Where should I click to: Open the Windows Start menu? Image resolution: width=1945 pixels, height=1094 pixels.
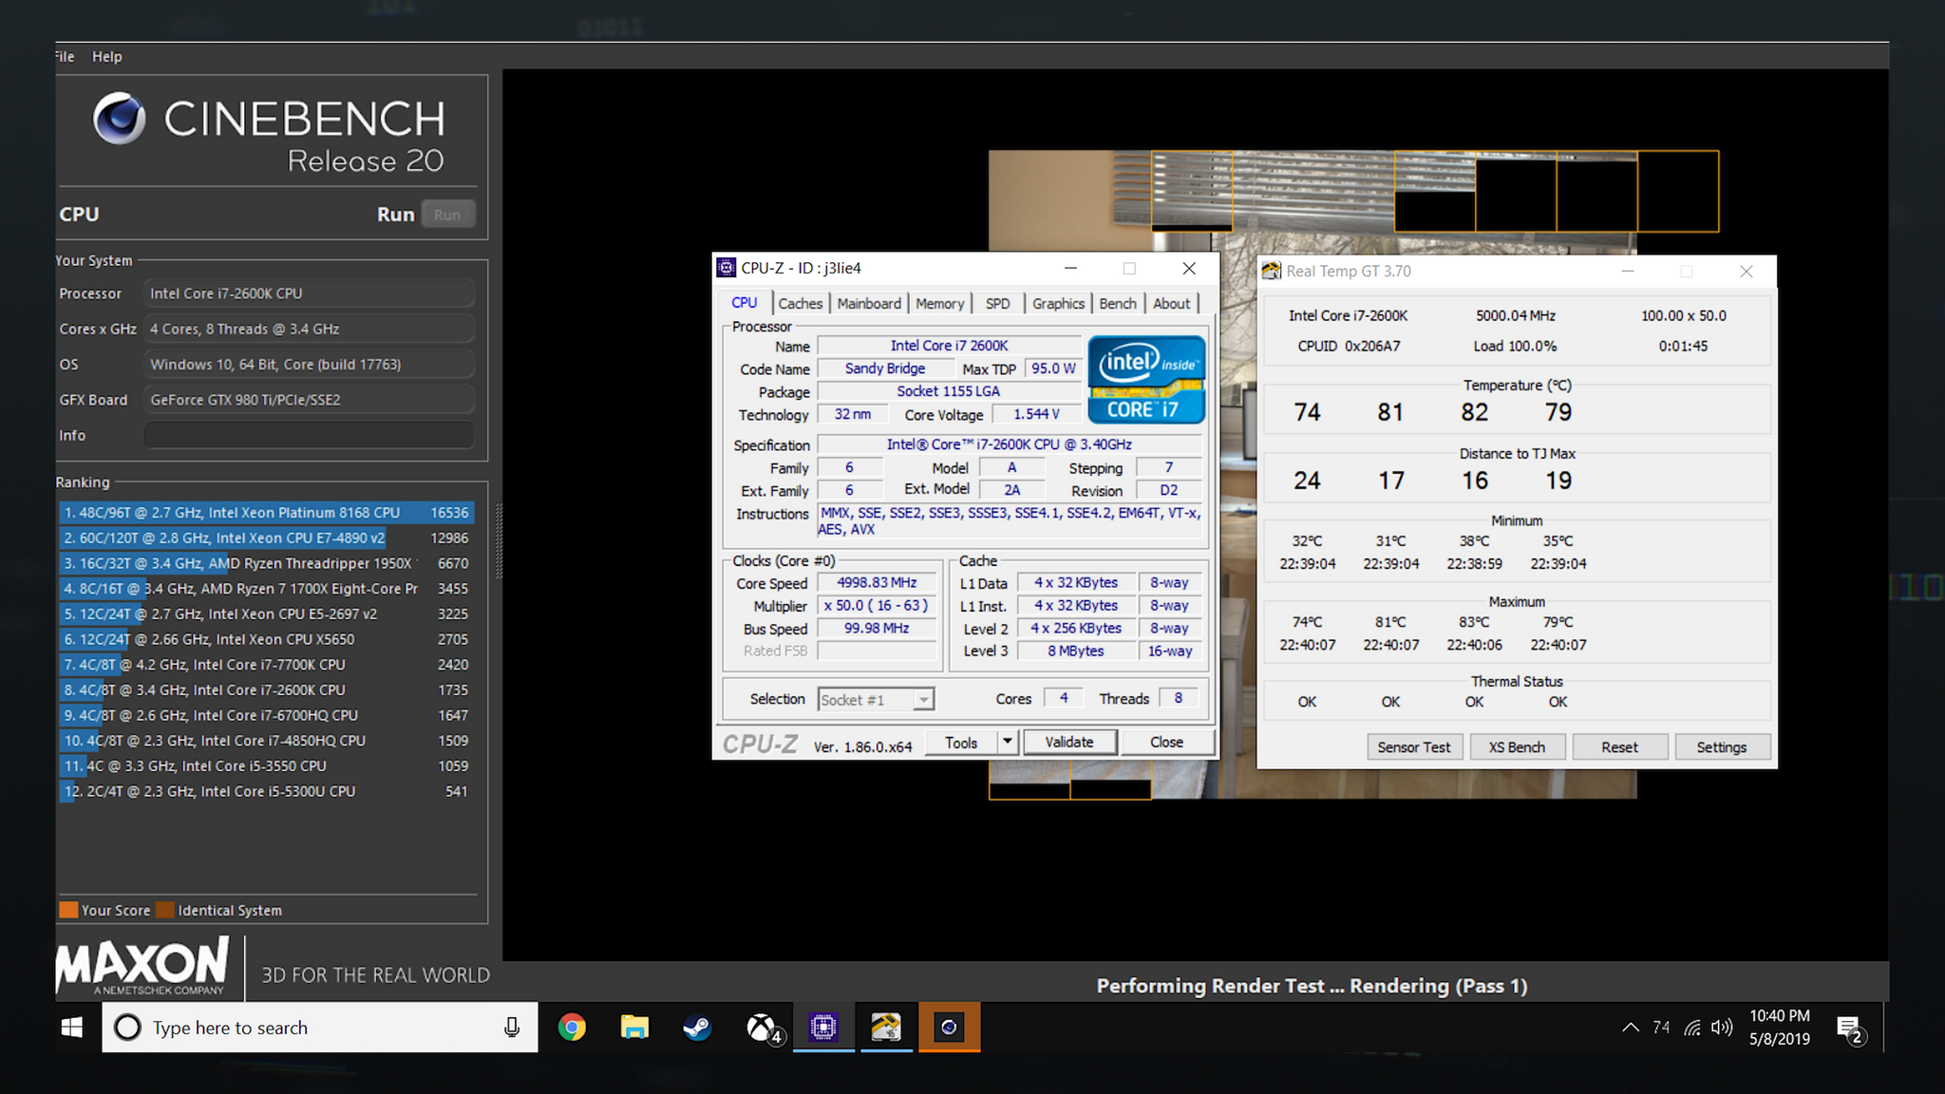coord(72,1028)
